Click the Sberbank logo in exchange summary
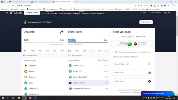The image size is (178, 100). 130,44
